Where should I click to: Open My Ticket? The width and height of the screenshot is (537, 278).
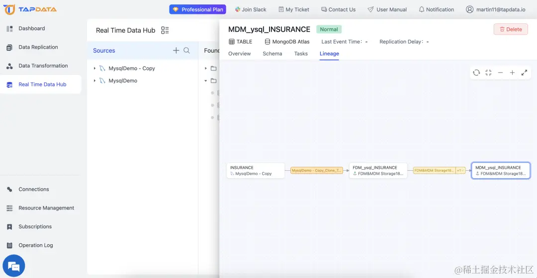pyautogui.click(x=294, y=9)
